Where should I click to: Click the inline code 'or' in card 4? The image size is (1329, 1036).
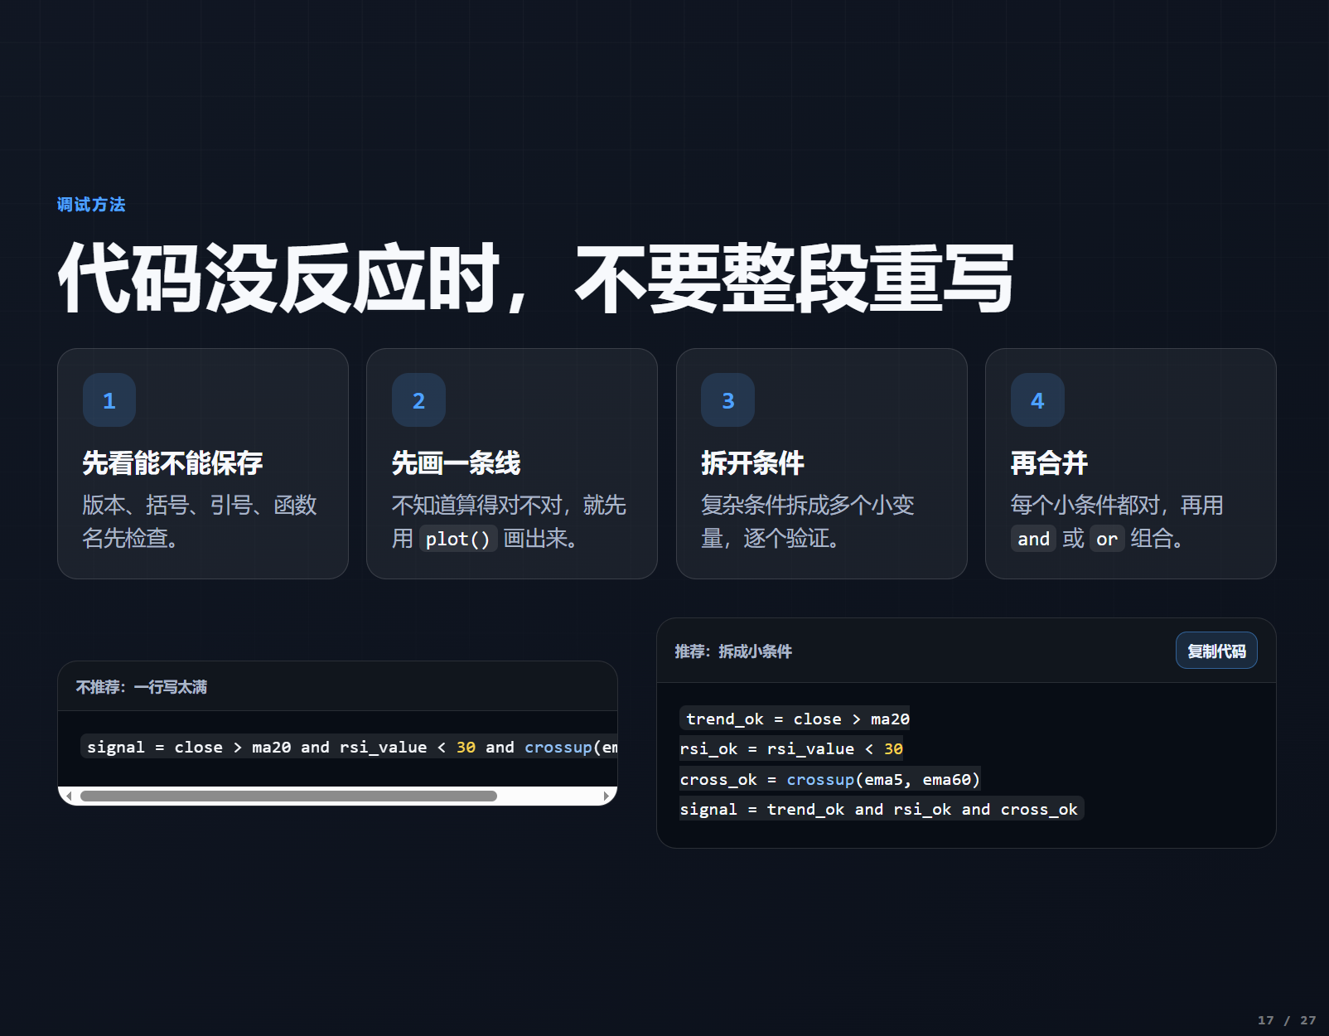(1107, 539)
